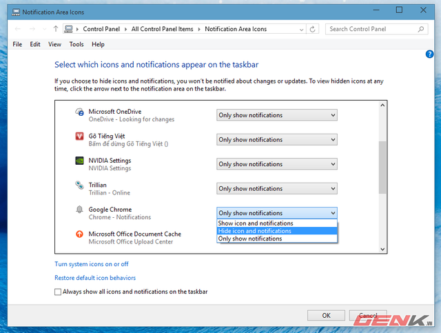Go up one level with the up arrow

point(55,29)
